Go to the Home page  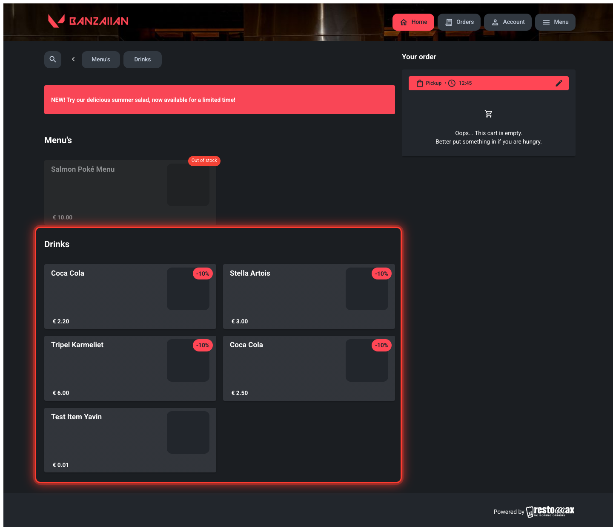pyautogui.click(x=413, y=22)
